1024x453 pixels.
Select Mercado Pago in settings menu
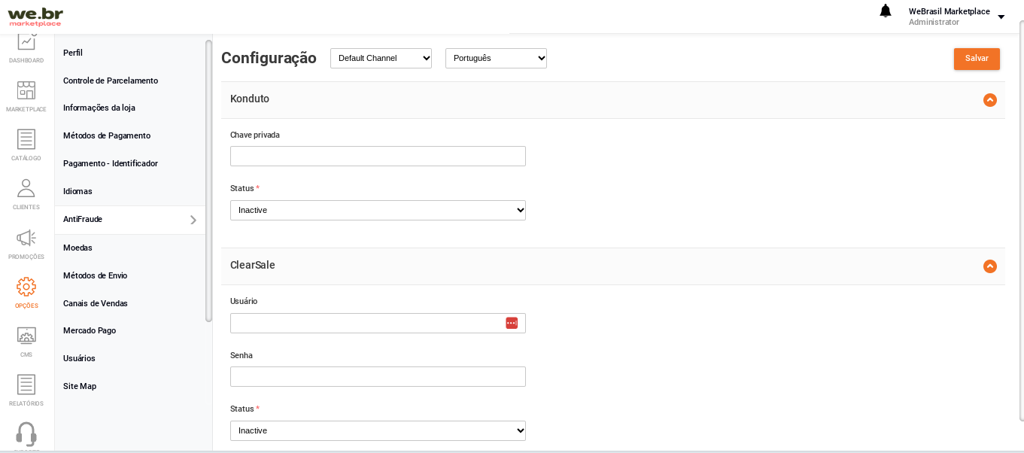tap(90, 330)
